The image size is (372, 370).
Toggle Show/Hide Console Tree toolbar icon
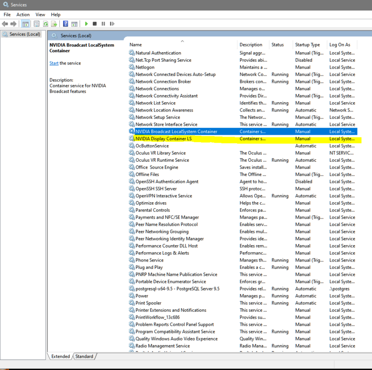click(25, 24)
